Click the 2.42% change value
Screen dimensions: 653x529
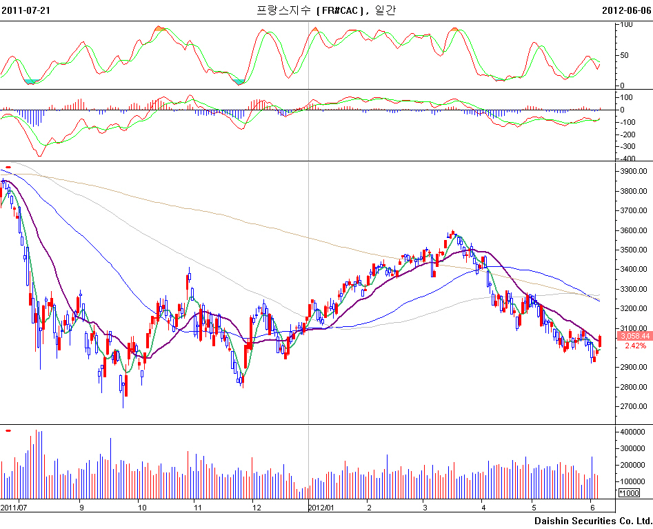634,346
